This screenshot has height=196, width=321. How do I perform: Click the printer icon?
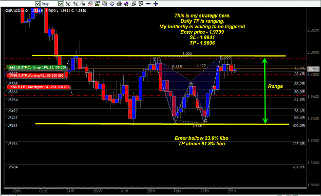[x=119, y=4]
